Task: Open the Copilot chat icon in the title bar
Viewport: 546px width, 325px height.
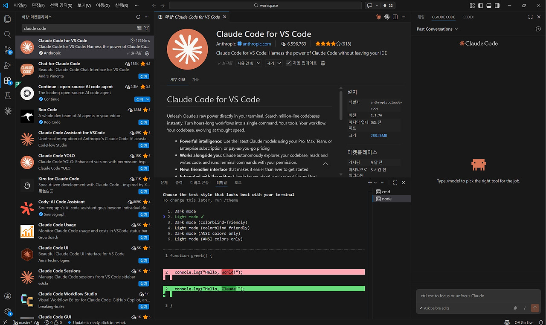Action: [x=369, y=6]
